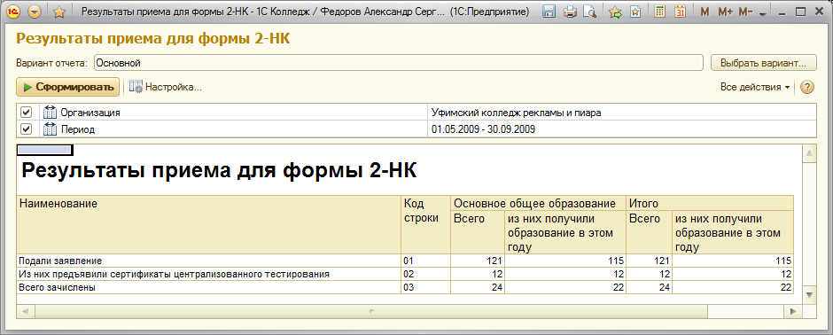Print the report using the printer icon
Image resolution: width=833 pixels, height=335 pixels.
coord(570,12)
